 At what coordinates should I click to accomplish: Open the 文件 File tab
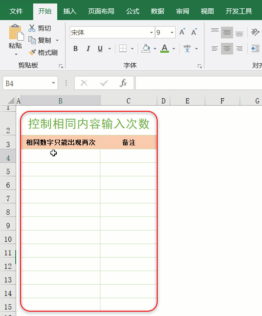click(x=16, y=11)
